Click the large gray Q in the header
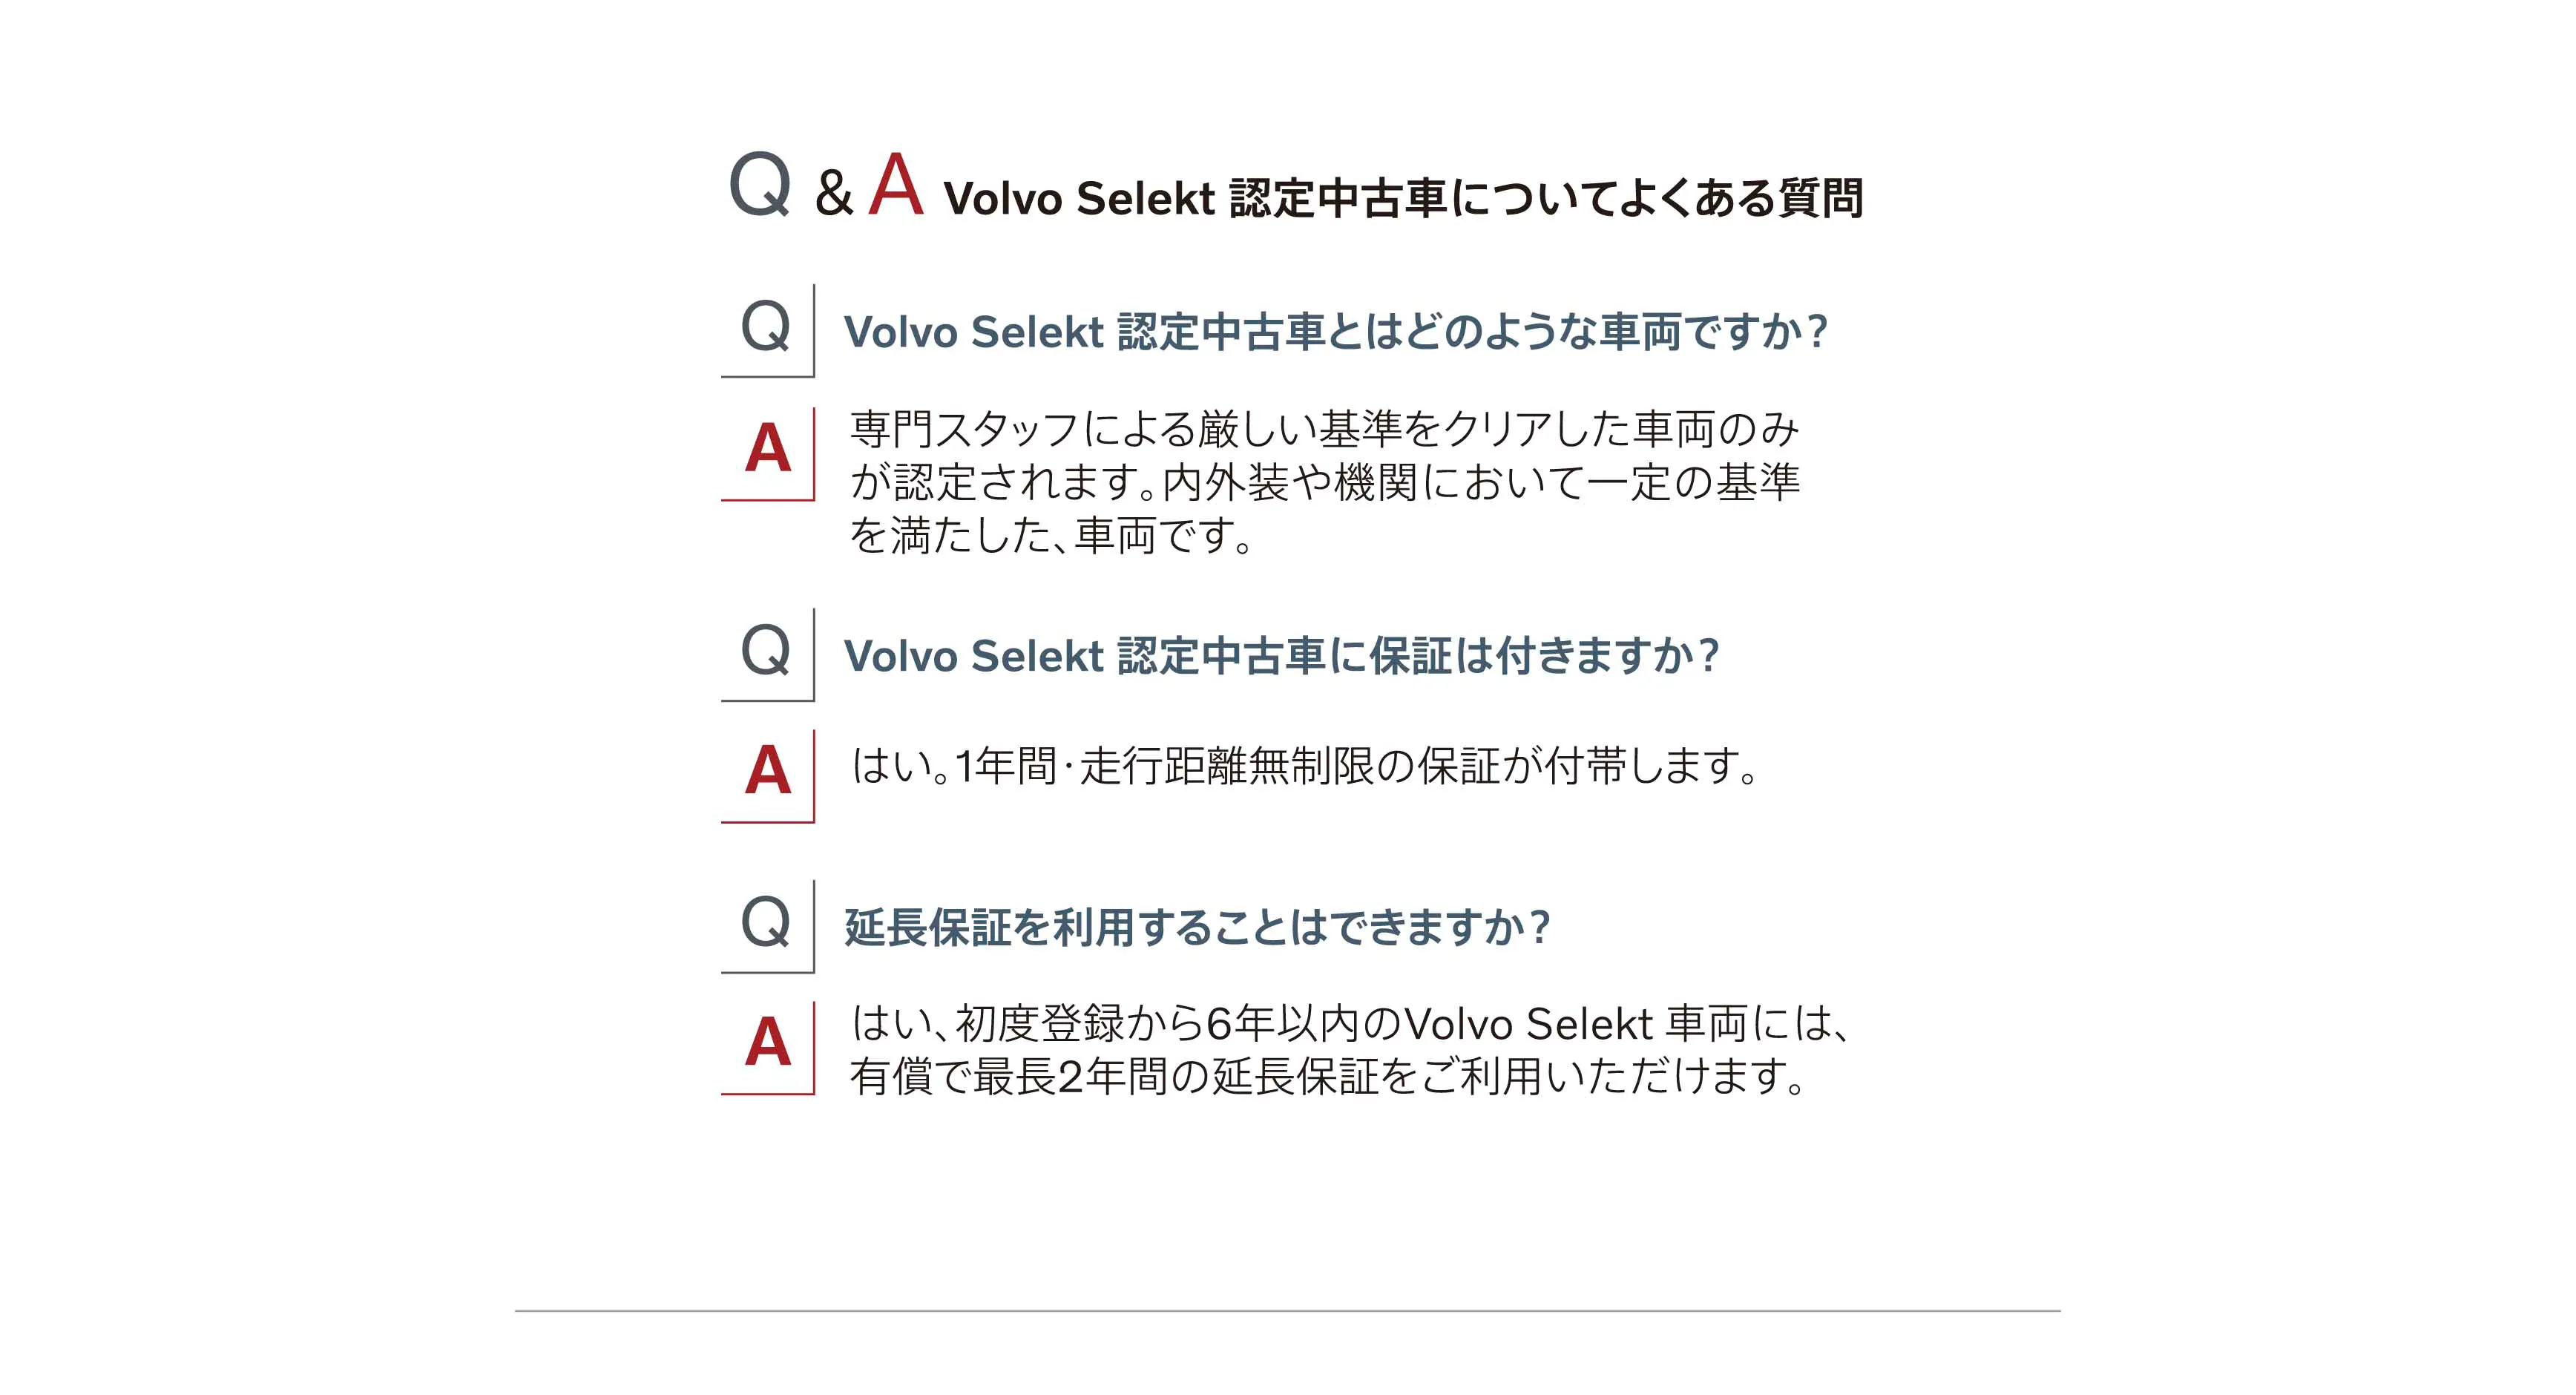The image size is (2576, 1395). click(x=760, y=186)
